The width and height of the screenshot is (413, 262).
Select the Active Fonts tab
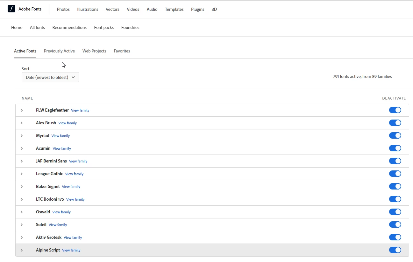(25, 51)
